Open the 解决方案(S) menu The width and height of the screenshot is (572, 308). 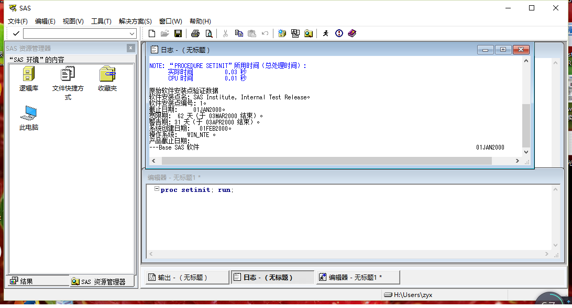point(135,21)
